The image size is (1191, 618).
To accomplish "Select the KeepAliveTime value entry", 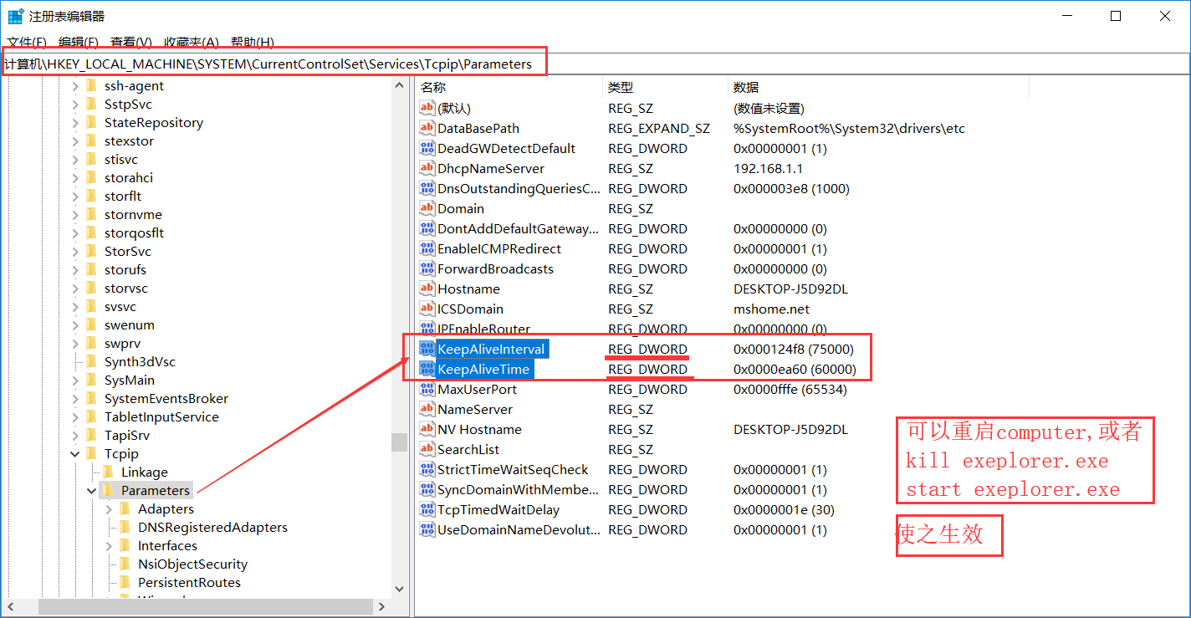I will point(483,369).
